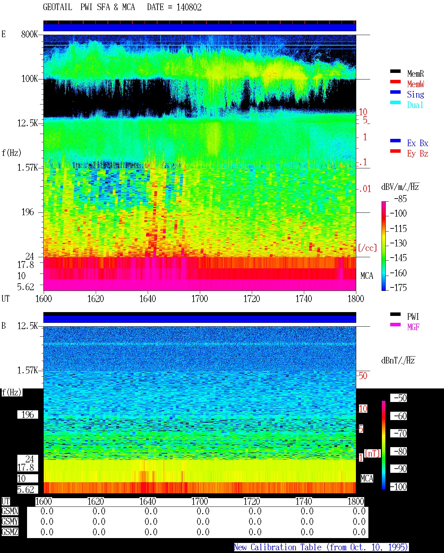Screen dimensions: 444x553
Task: Click the 1700 UT tick on the E panel axis
Action: [x=199, y=299]
